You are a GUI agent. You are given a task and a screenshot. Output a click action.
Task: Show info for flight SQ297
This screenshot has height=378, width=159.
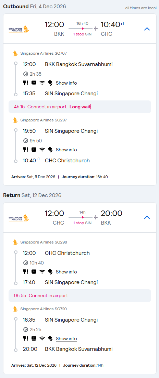coord(66,150)
